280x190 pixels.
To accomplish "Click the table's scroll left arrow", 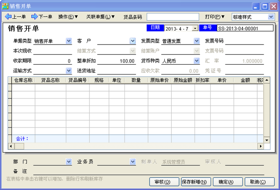I will 11,146.
